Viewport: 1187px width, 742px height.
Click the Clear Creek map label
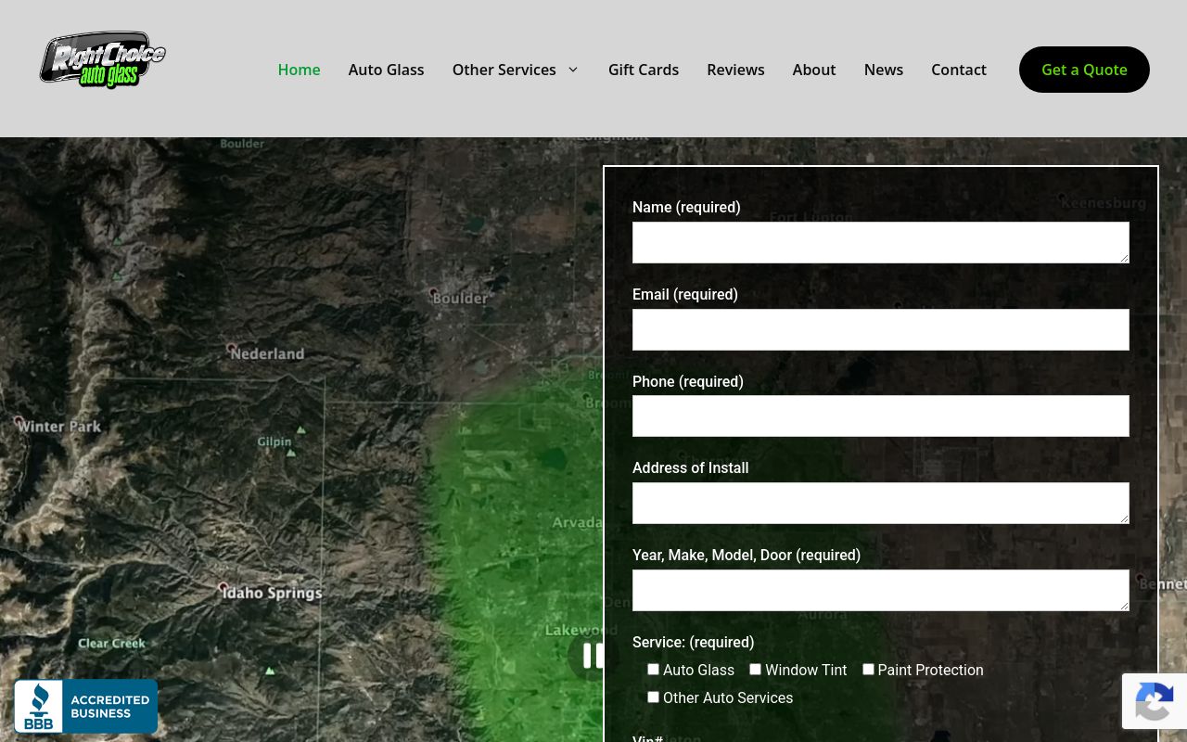111,643
